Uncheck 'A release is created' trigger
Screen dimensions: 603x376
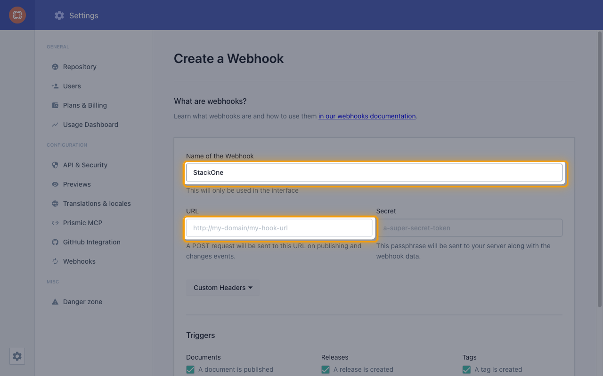pos(326,369)
